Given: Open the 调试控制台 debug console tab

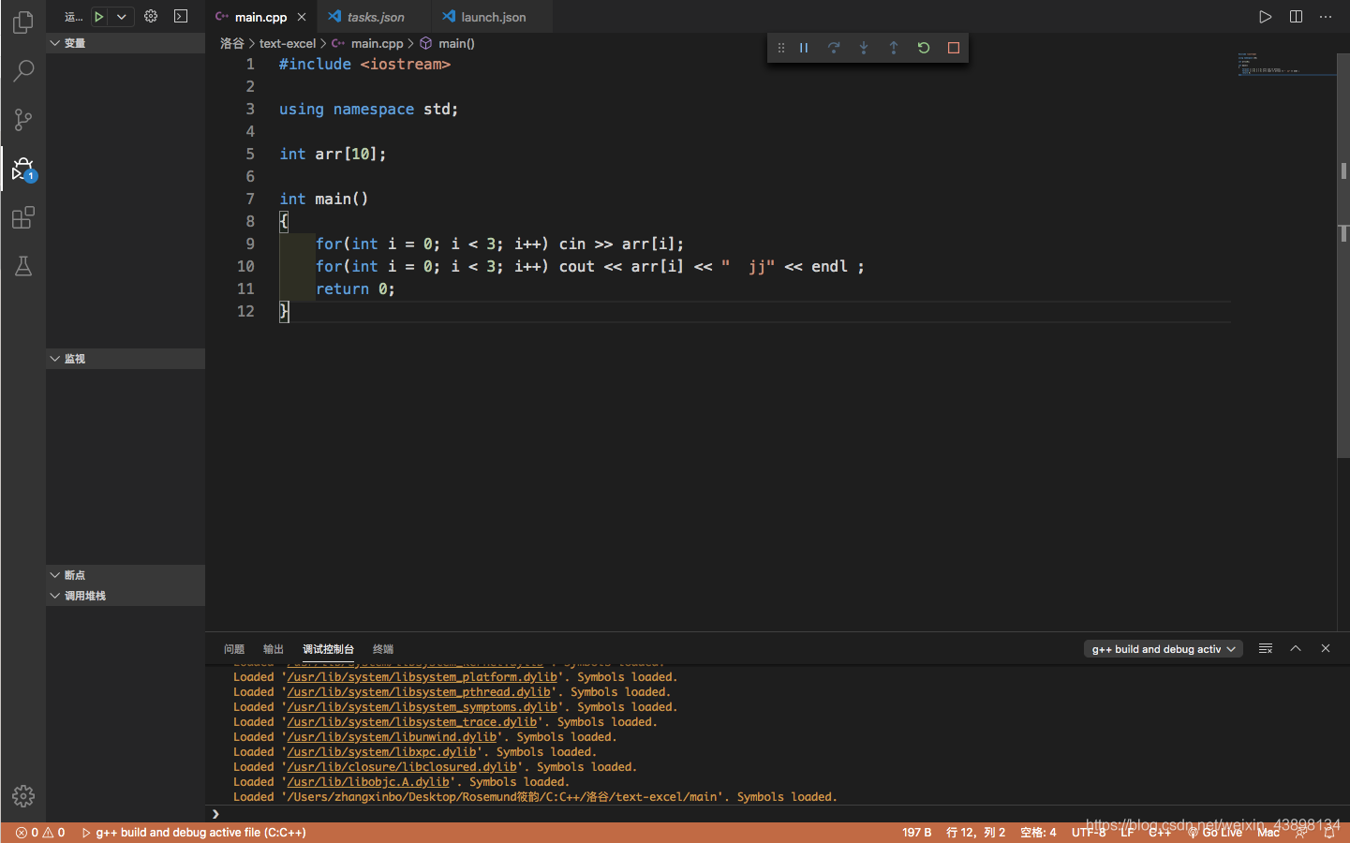Looking at the screenshot, I should [328, 649].
